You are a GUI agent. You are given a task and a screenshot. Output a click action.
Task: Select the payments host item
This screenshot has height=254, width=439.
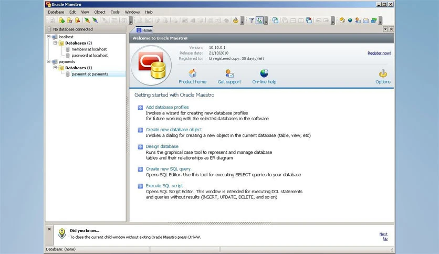67,61
